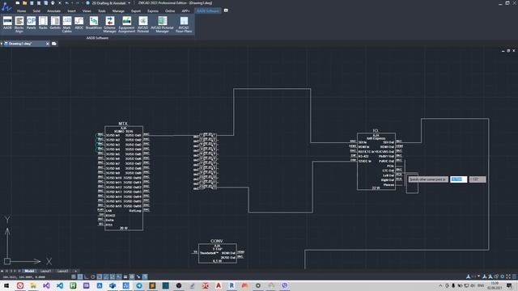The width and height of the screenshot is (518, 291).
Task: Click the angle input field near cursor
Action: [x=478, y=179]
